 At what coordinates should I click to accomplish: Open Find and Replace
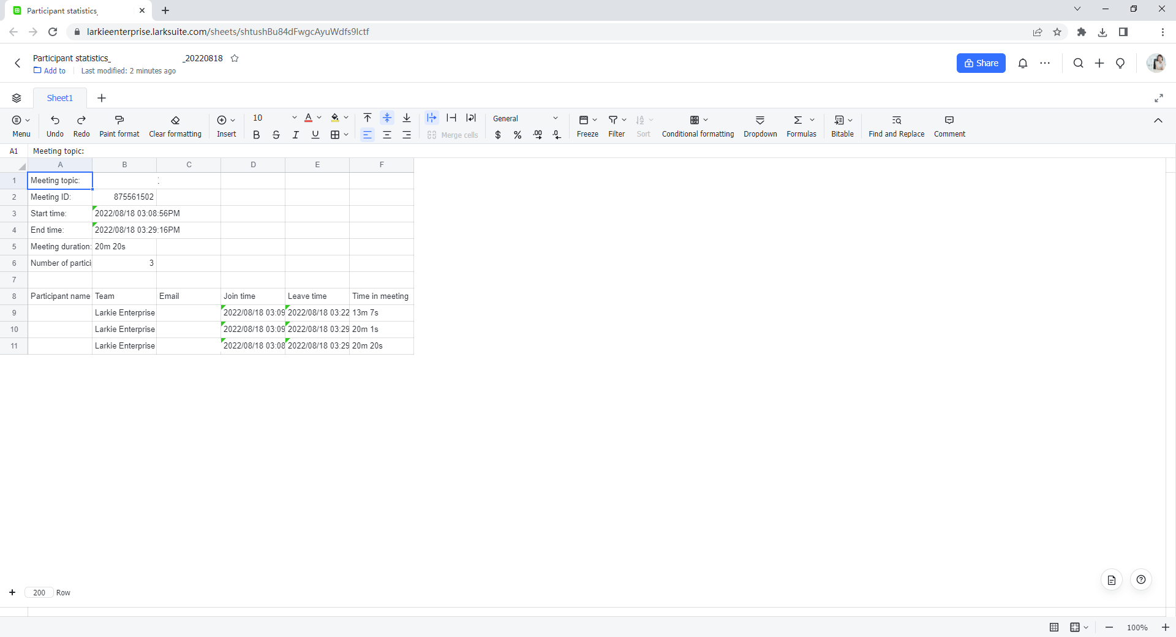(x=896, y=126)
